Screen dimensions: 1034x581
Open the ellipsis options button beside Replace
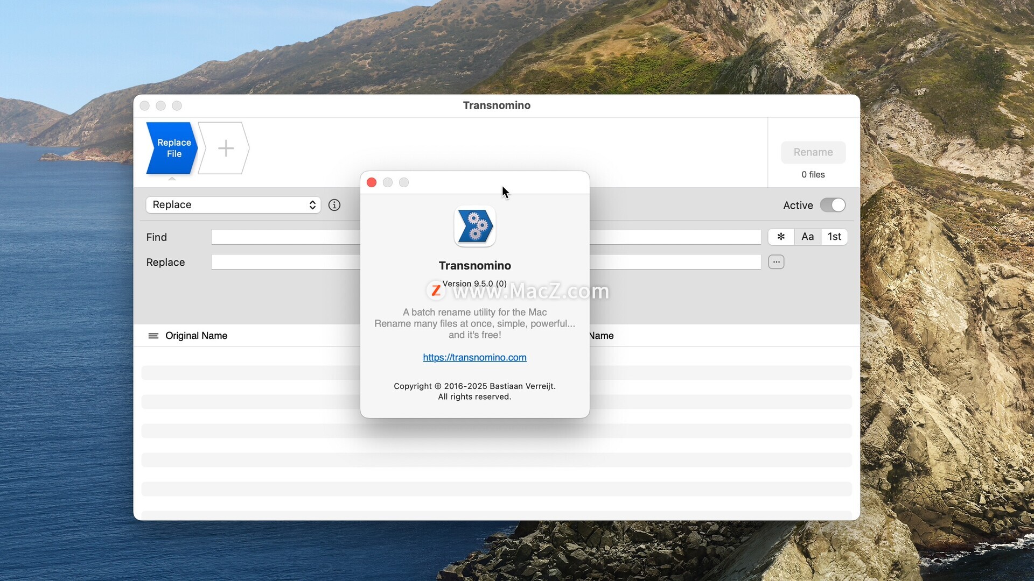[776, 262]
